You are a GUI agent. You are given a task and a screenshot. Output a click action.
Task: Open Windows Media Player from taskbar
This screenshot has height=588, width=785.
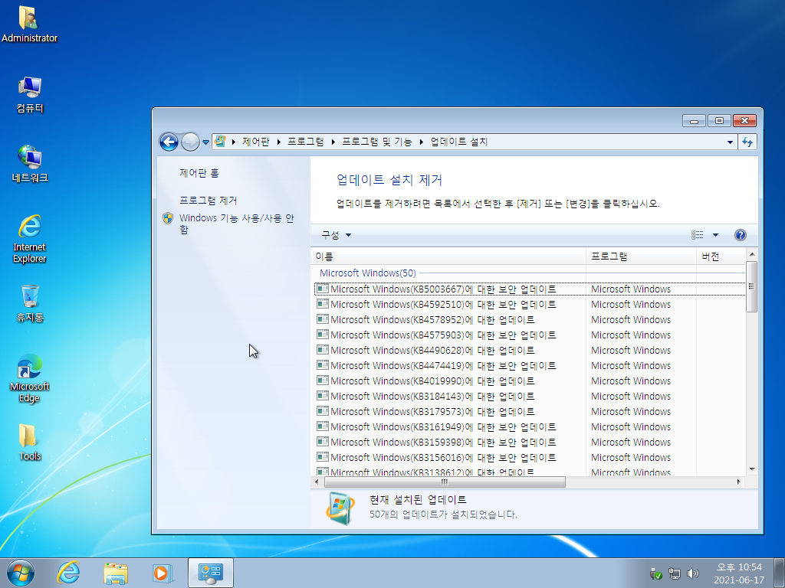click(x=163, y=573)
